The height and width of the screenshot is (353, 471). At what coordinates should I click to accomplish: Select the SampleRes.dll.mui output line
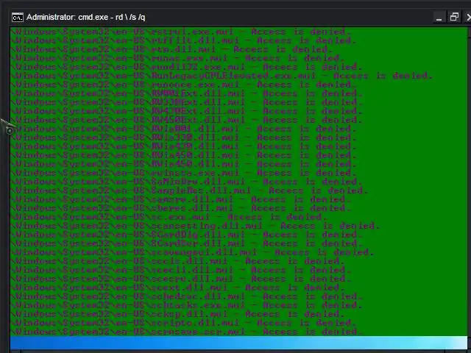[190, 190]
